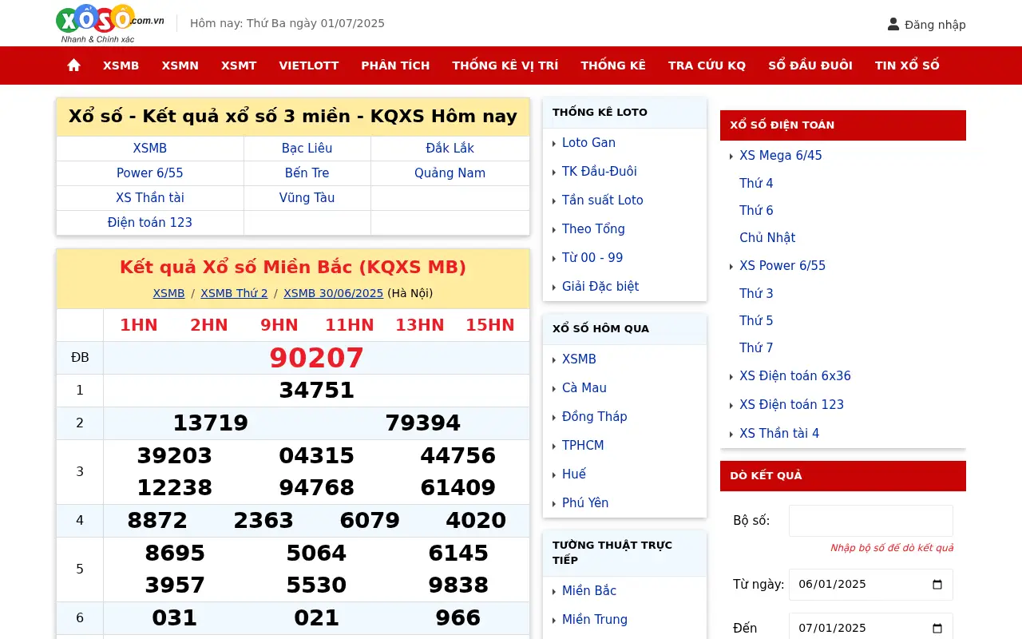Screen dimensions: 1022x639
Task: Go to the home icon in navigation bar
Action: pyautogui.click(x=74, y=65)
